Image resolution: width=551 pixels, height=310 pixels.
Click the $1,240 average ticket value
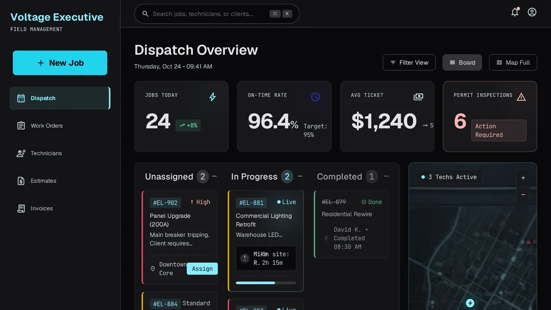[x=384, y=122]
